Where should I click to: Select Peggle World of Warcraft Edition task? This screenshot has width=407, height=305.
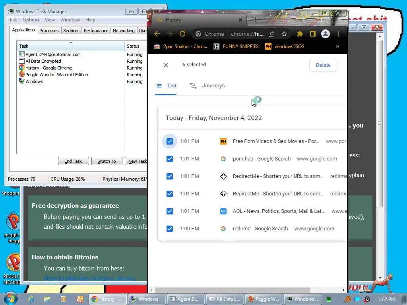pyautogui.click(x=56, y=75)
